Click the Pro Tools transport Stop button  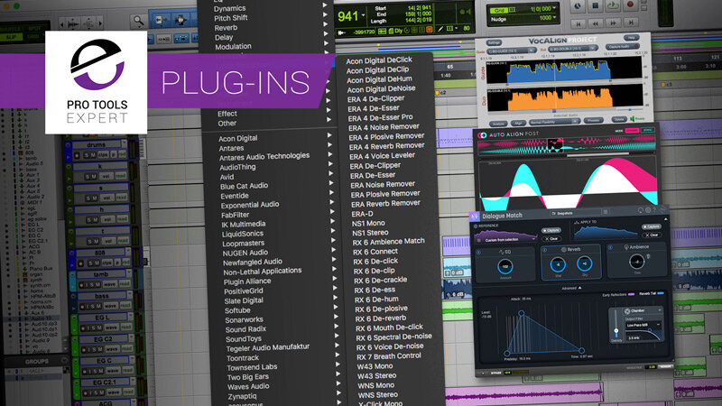[x=596, y=6]
